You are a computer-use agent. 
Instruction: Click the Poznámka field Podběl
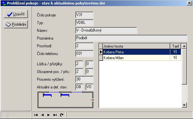point(131,38)
